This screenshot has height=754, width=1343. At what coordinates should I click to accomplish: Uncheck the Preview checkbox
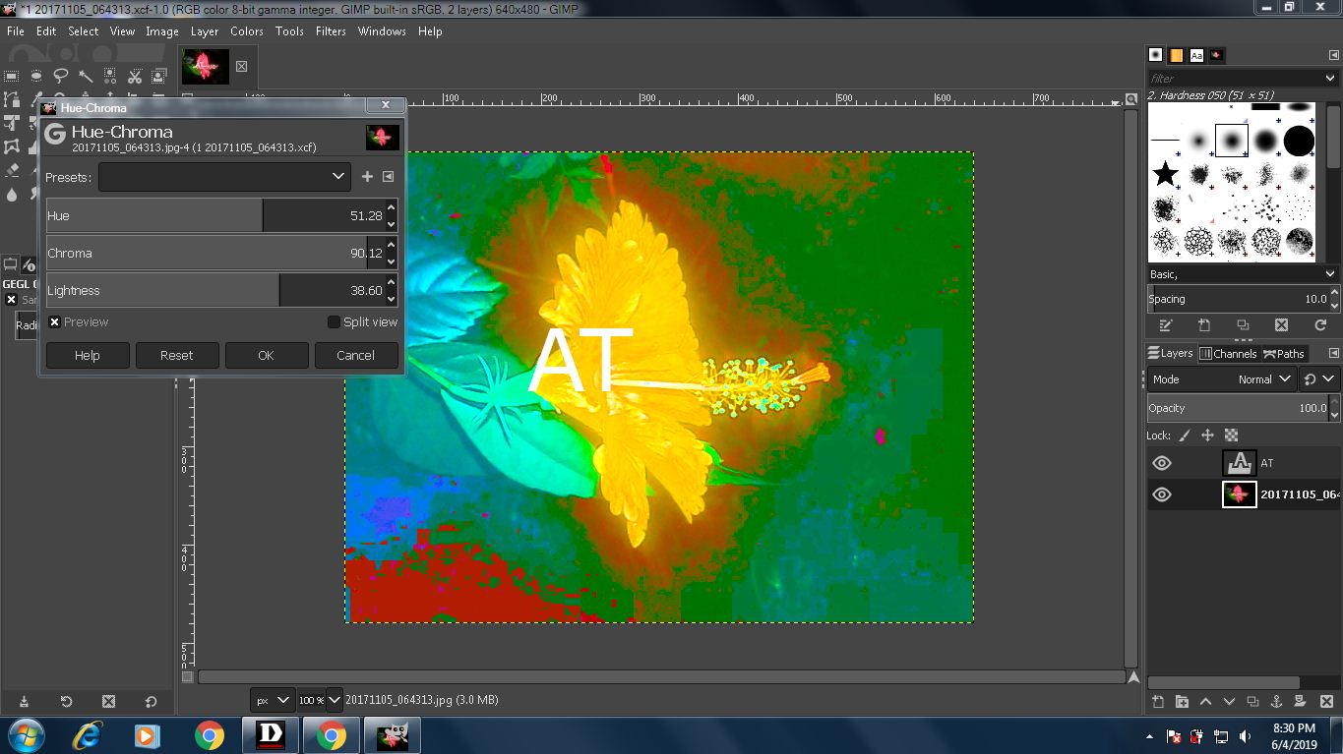pos(55,322)
